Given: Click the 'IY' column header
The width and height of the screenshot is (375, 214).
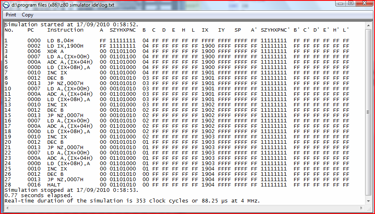Looking at the screenshot, I should (x=221, y=30).
